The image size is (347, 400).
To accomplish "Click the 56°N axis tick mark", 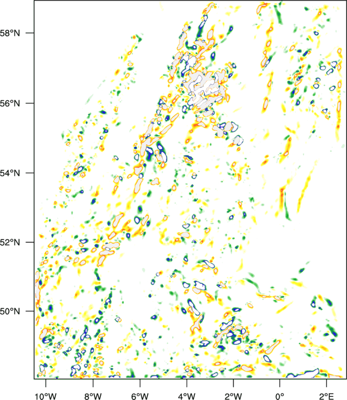I will (30, 103).
